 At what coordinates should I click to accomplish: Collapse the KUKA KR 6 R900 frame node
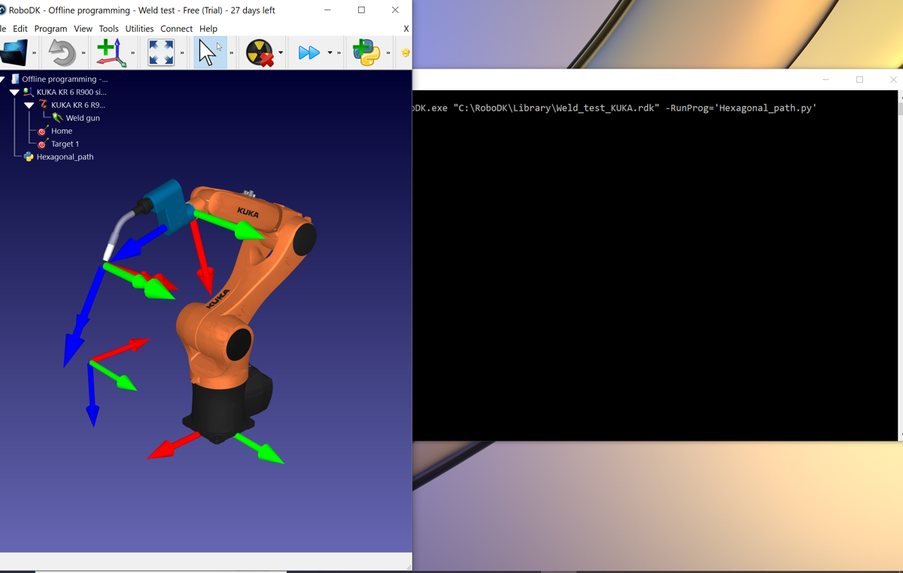14,92
